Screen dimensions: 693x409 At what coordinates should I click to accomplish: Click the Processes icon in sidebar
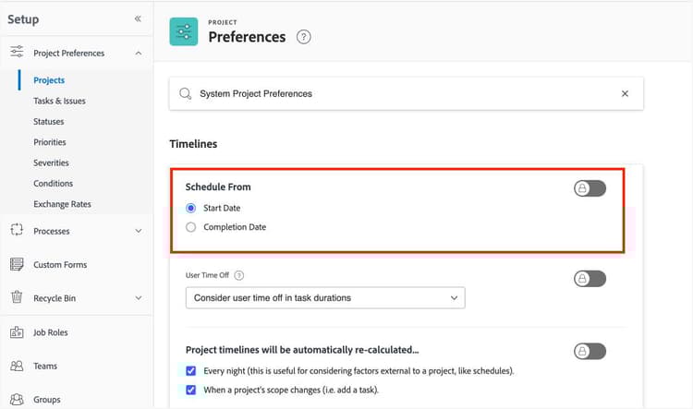17,231
